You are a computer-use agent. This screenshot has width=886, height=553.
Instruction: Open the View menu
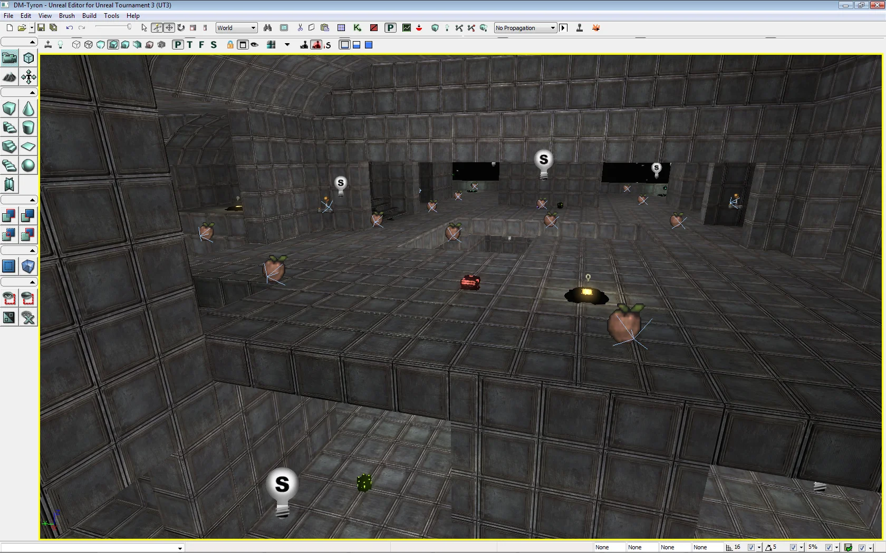45,16
